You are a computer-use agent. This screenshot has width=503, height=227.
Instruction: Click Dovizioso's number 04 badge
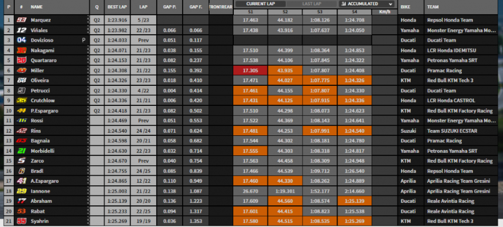[x=21, y=41]
